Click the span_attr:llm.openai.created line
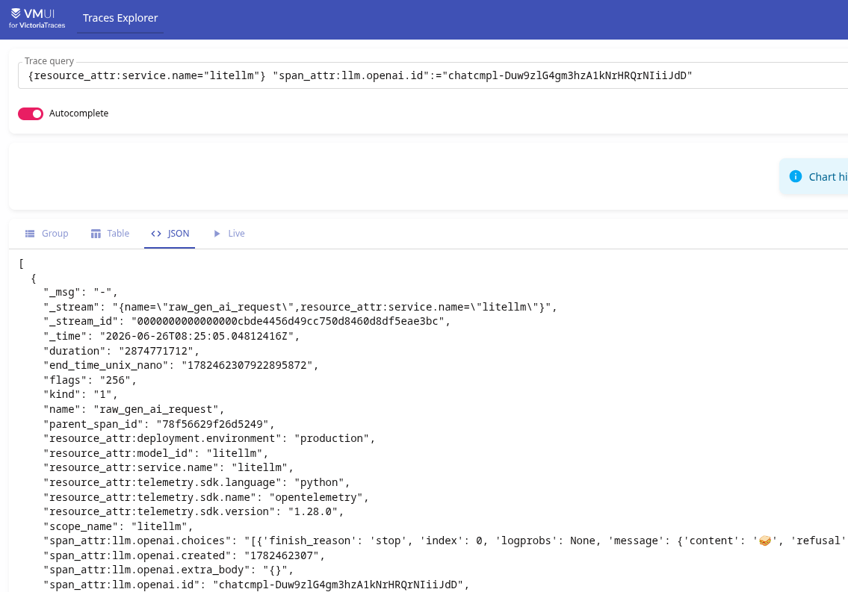The width and height of the screenshot is (848, 592). pos(185,556)
